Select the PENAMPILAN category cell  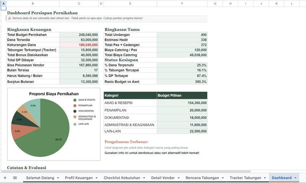pos(130,110)
